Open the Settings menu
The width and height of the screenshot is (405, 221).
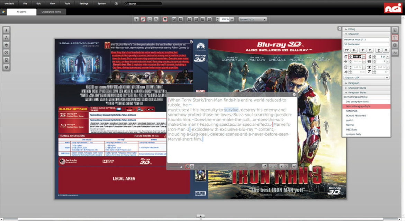click(84, 3)
